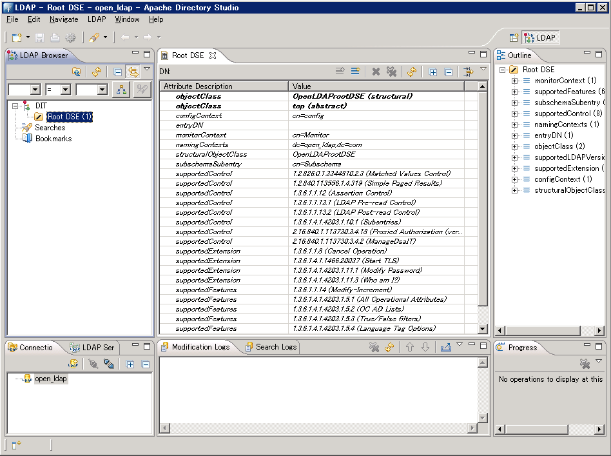Open the Window menu

click(127, 19)
